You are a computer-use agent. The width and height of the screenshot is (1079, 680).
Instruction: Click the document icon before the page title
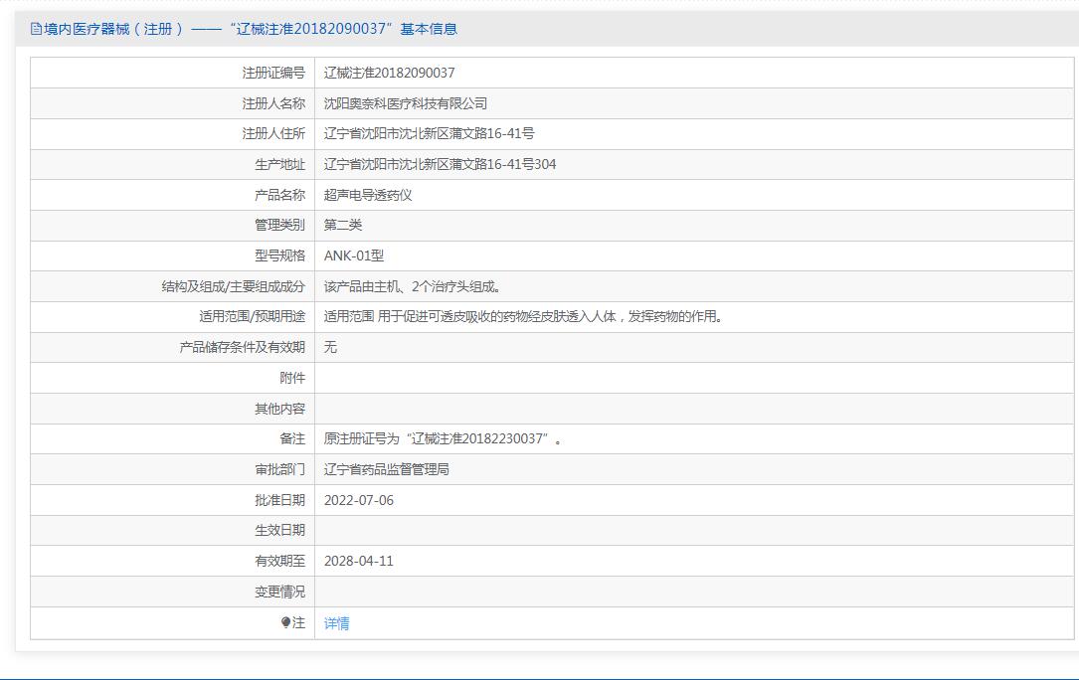36,29
